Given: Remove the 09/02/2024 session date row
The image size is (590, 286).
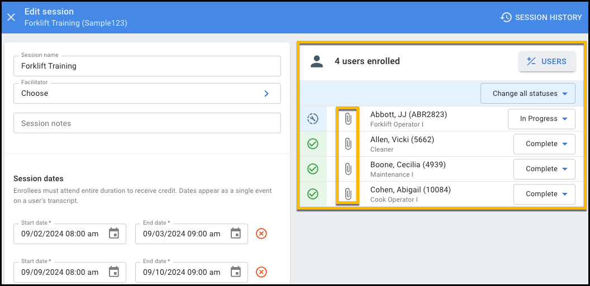Looking at the screenshot, I should pos(261,234).
